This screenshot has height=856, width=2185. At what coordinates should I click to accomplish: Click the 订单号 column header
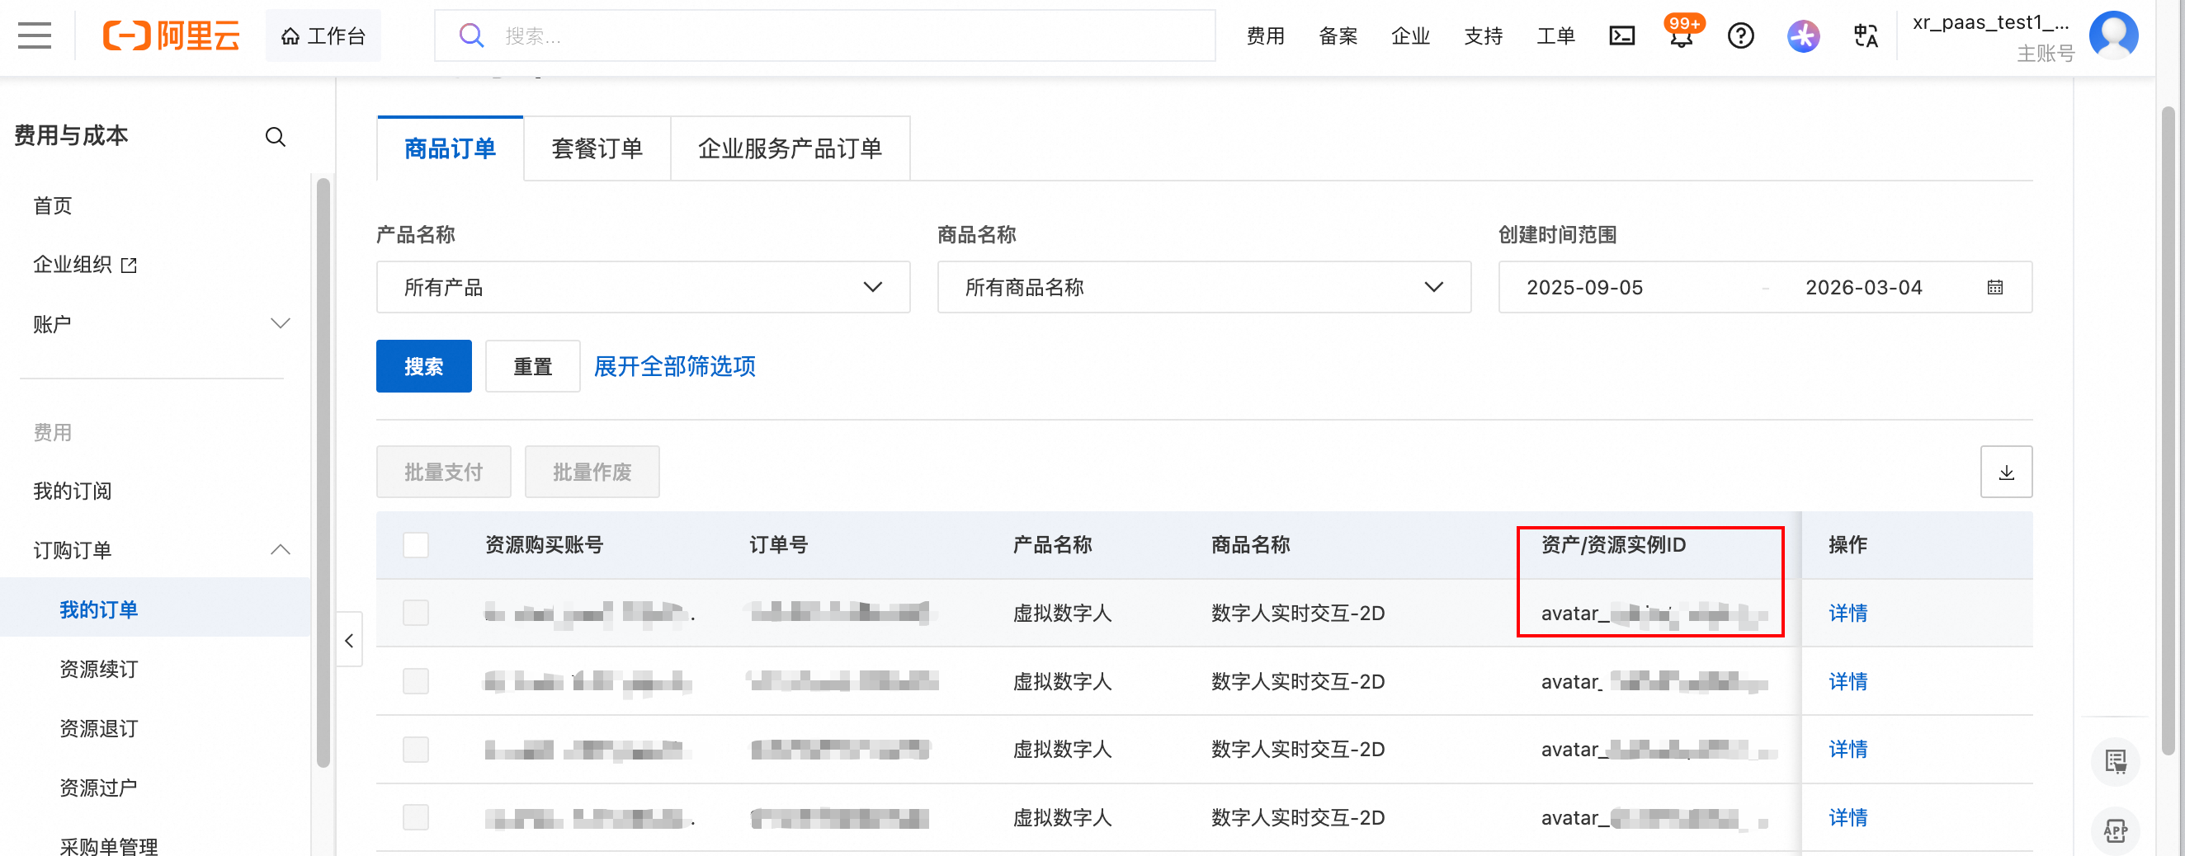[778, 545]
